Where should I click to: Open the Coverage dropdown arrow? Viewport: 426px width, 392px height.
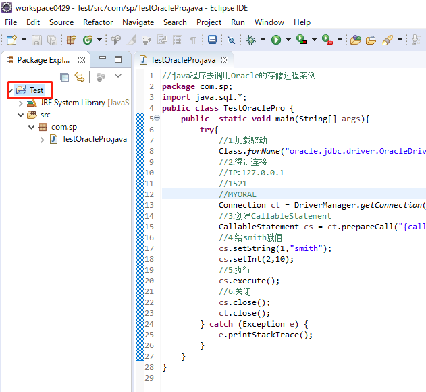pyautogui.click(x=314, y=40)
